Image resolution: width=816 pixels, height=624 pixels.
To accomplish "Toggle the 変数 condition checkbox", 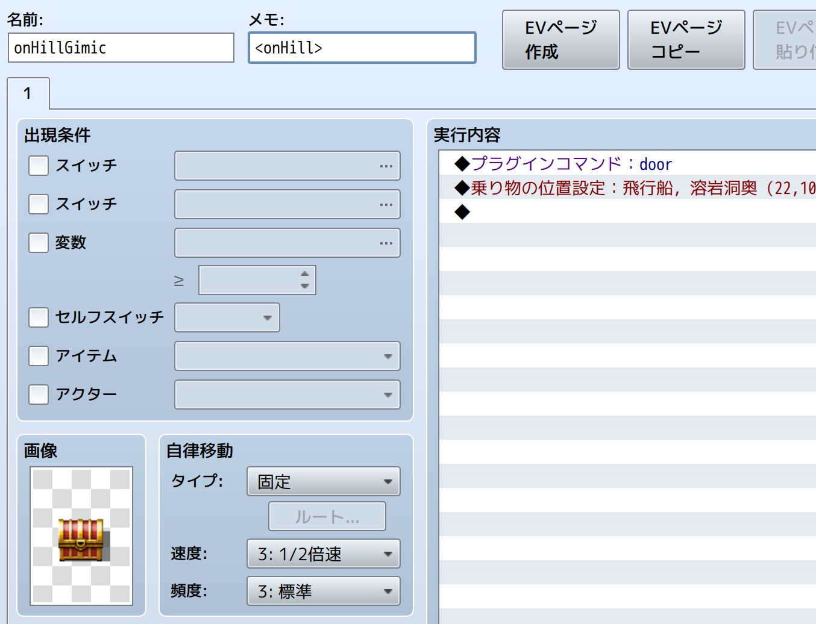I will (x=39, y=243).
